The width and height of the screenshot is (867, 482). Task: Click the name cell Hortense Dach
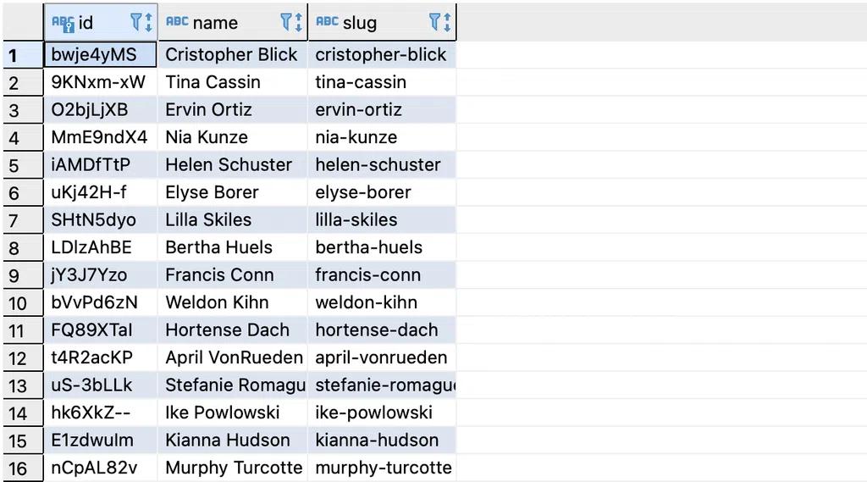pyautogui.click(x=232, y=330)
